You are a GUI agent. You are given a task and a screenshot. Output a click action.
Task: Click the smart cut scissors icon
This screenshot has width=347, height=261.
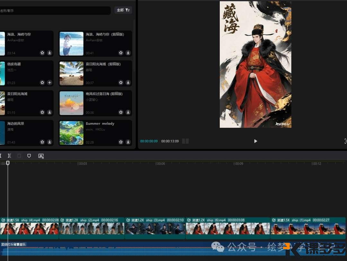click(41, 156)
